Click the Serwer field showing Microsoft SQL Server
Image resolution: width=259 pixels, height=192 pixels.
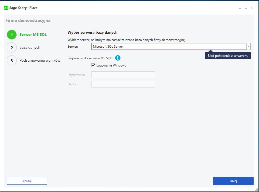(x=169, y=47)
